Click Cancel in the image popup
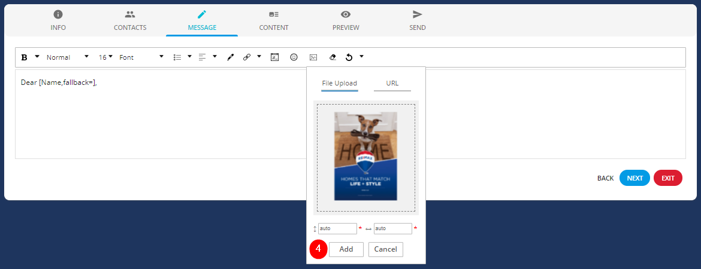Image resolution: width=701 pixels, height=269 pixels. (386, 249)
